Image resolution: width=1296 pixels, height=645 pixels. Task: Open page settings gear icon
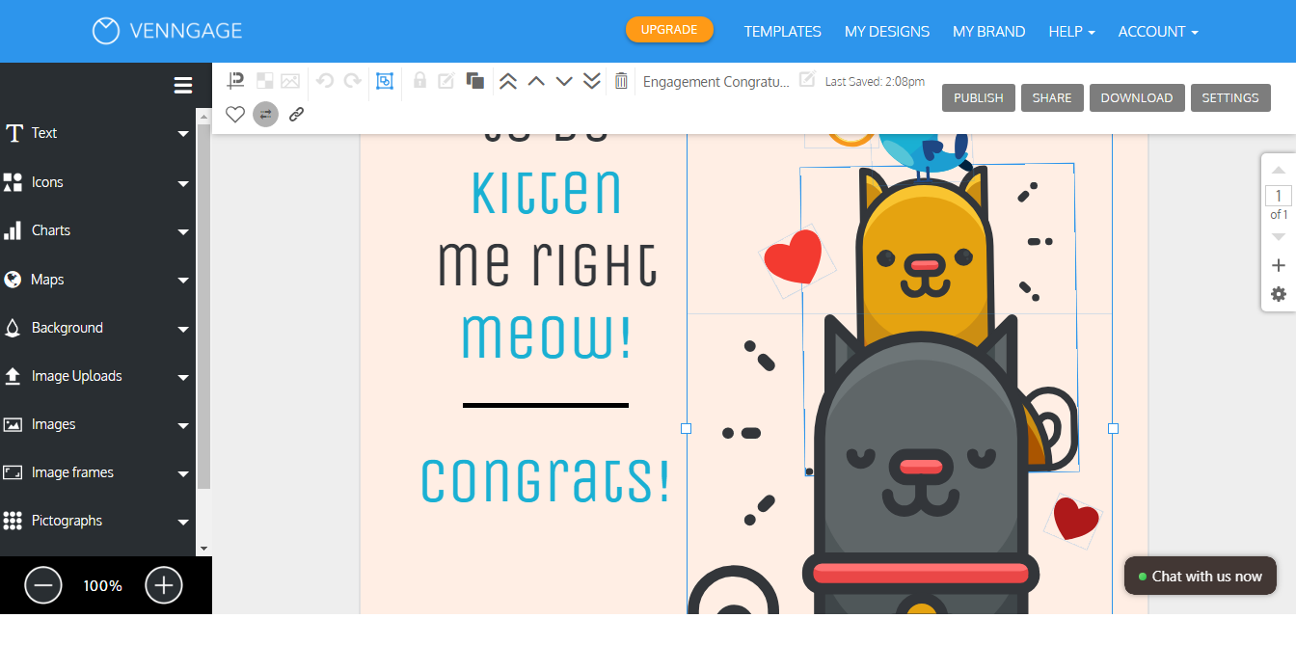coord(1279,294)
